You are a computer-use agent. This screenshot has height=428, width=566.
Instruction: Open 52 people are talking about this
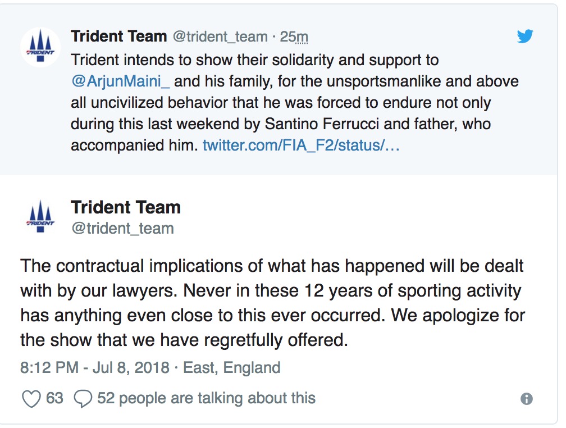pyautogui.click(x=208, y=398)
